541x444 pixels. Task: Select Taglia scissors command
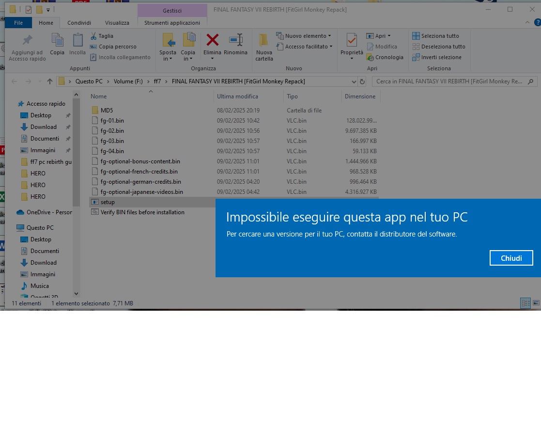[x=102, y=36]
